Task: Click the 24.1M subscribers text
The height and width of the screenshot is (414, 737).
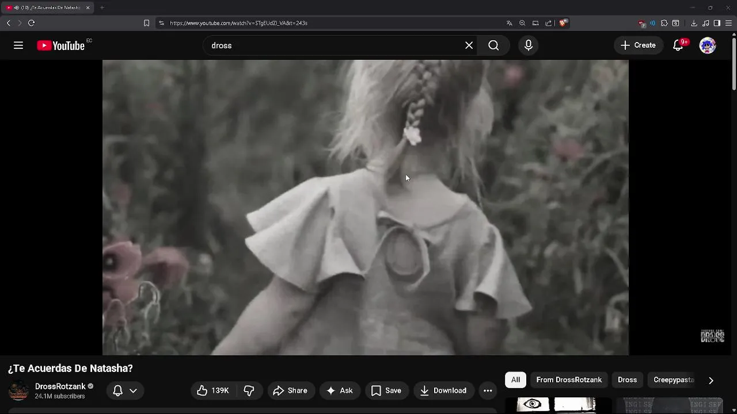Action: 60,396
